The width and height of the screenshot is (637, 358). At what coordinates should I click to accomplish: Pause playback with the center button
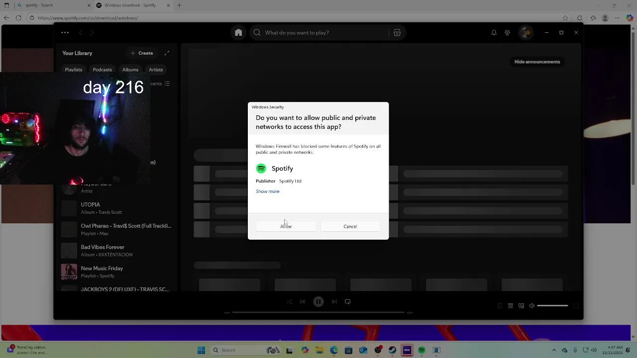coord(318,302)
